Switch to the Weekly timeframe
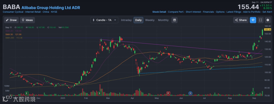Image resolution: width=274 pixels, height=104 pixels. (x=150, y=20)
